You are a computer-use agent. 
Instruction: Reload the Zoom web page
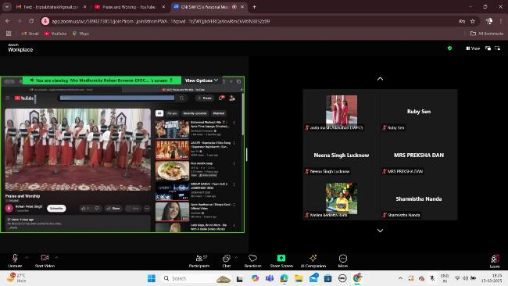pos(31,21)
